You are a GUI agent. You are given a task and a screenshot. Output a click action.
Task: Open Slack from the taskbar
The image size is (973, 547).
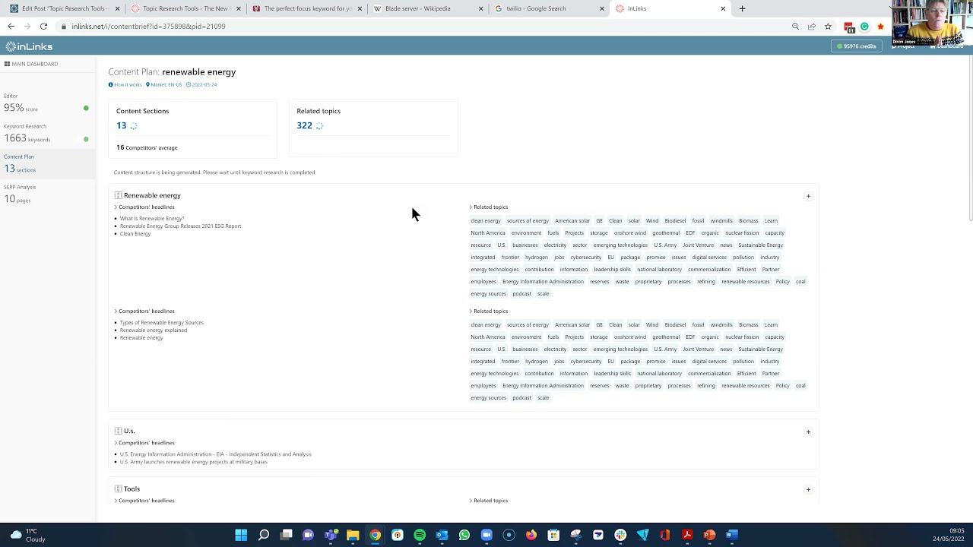620,535
